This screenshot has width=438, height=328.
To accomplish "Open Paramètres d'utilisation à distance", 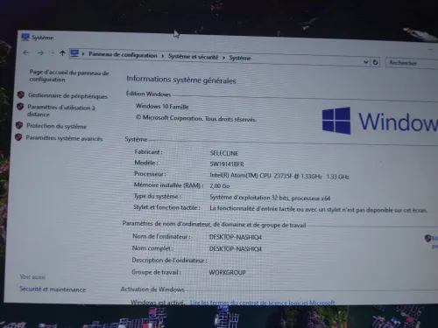I will [61, 111].
